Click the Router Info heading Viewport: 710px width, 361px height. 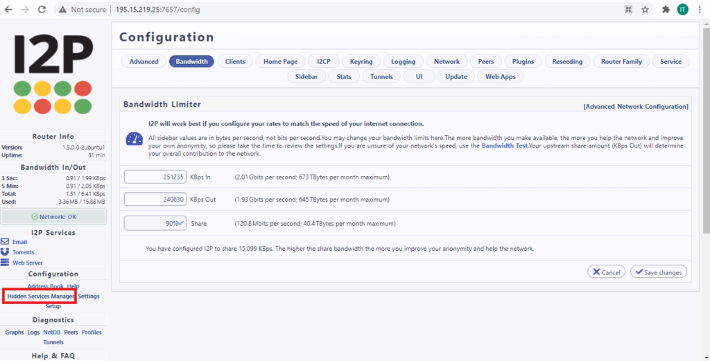click(53, 137)
